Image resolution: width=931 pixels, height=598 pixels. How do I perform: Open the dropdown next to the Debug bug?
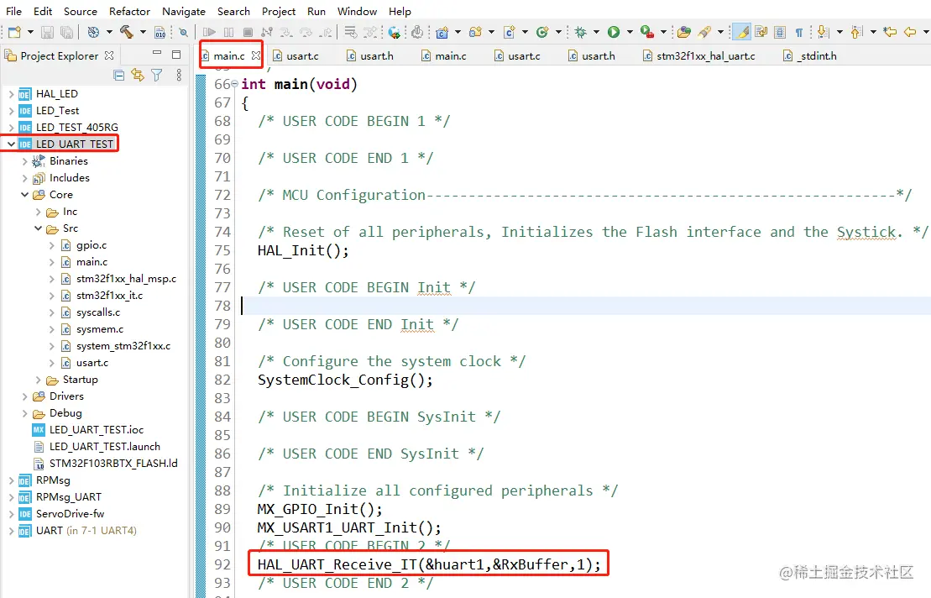pyautogui.click(x=596, y=32)
